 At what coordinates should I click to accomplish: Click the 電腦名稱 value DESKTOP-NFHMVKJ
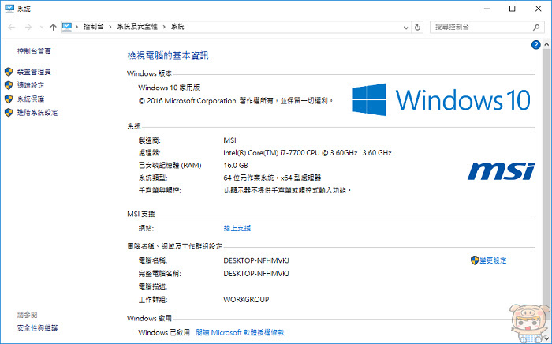(x=256, y=260)
